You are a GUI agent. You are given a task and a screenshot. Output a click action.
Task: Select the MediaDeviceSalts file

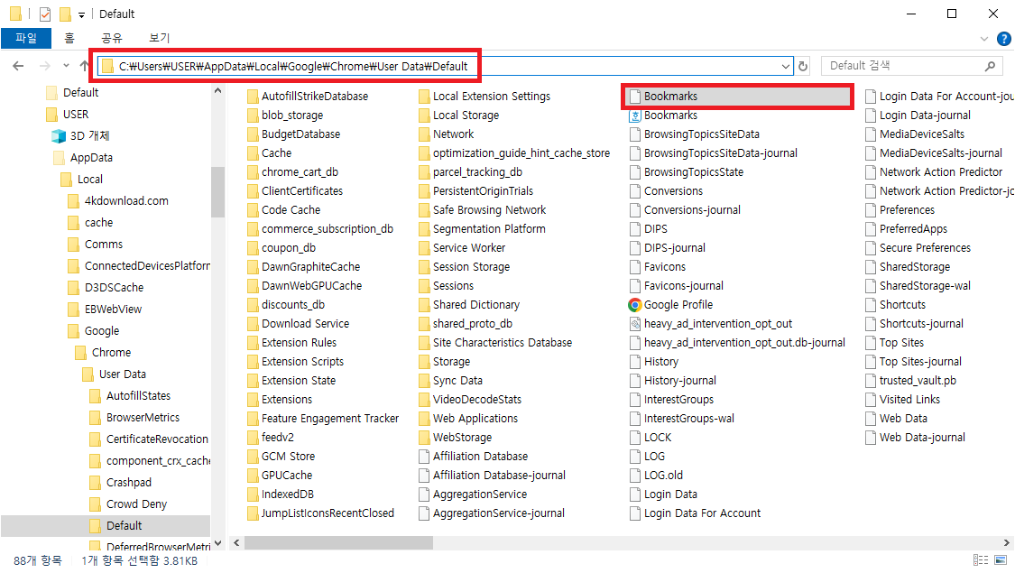pos(922,134)
